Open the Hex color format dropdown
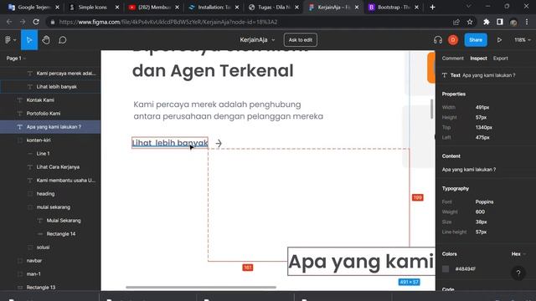Viewport: 536px width, 301px height. [518, 254]
